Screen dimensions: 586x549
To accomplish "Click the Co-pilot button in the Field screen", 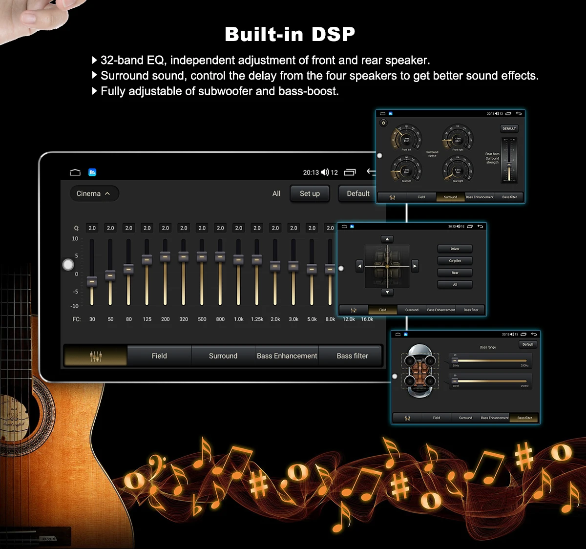I will click(455, 261).
